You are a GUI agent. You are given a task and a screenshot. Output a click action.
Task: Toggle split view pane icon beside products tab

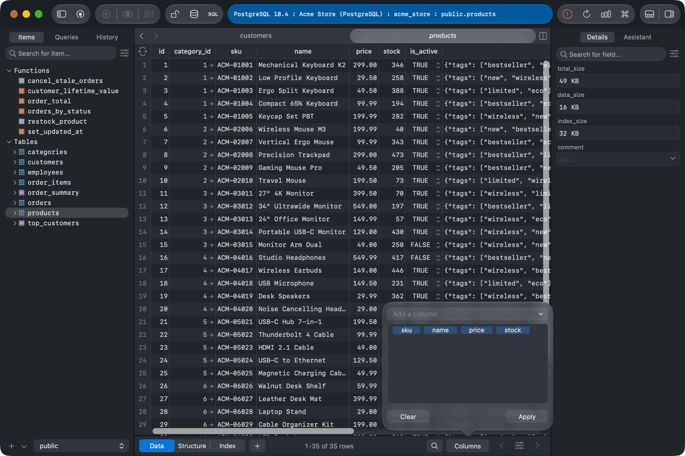543,36
